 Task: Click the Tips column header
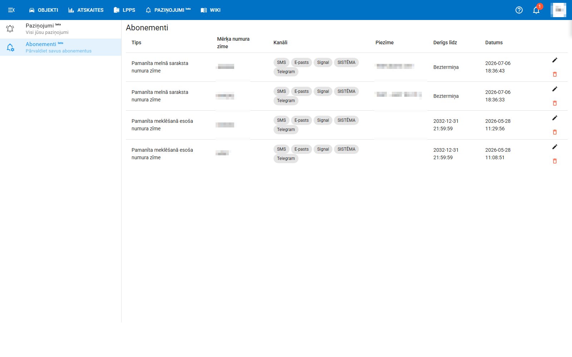136,42
